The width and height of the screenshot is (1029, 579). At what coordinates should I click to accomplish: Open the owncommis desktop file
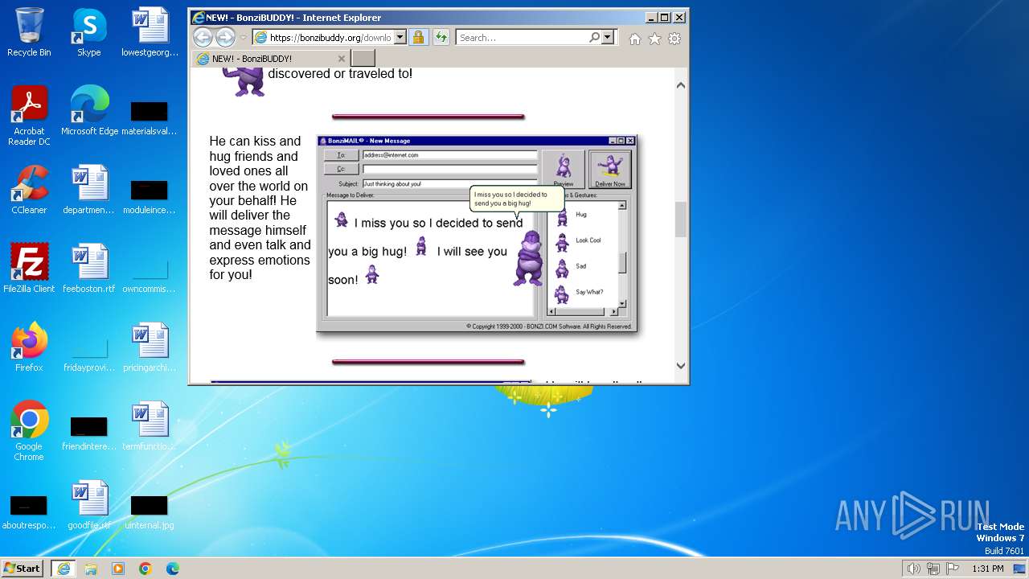click(150, 277)
